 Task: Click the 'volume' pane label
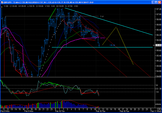(158, 104)
